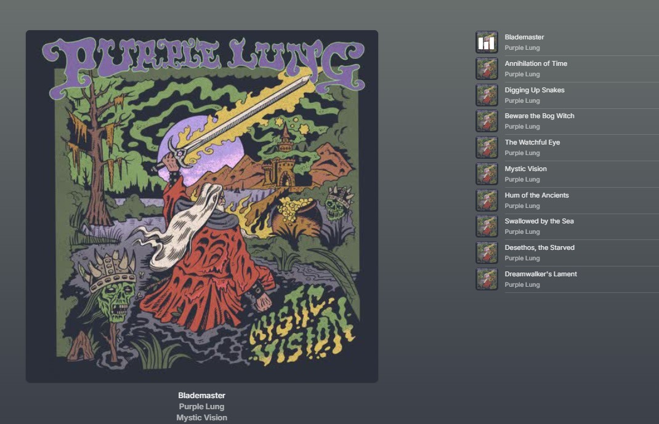659x424 pixels.
Task: Play the track Beware the Bog Witch
Action: tap(540, 116)
